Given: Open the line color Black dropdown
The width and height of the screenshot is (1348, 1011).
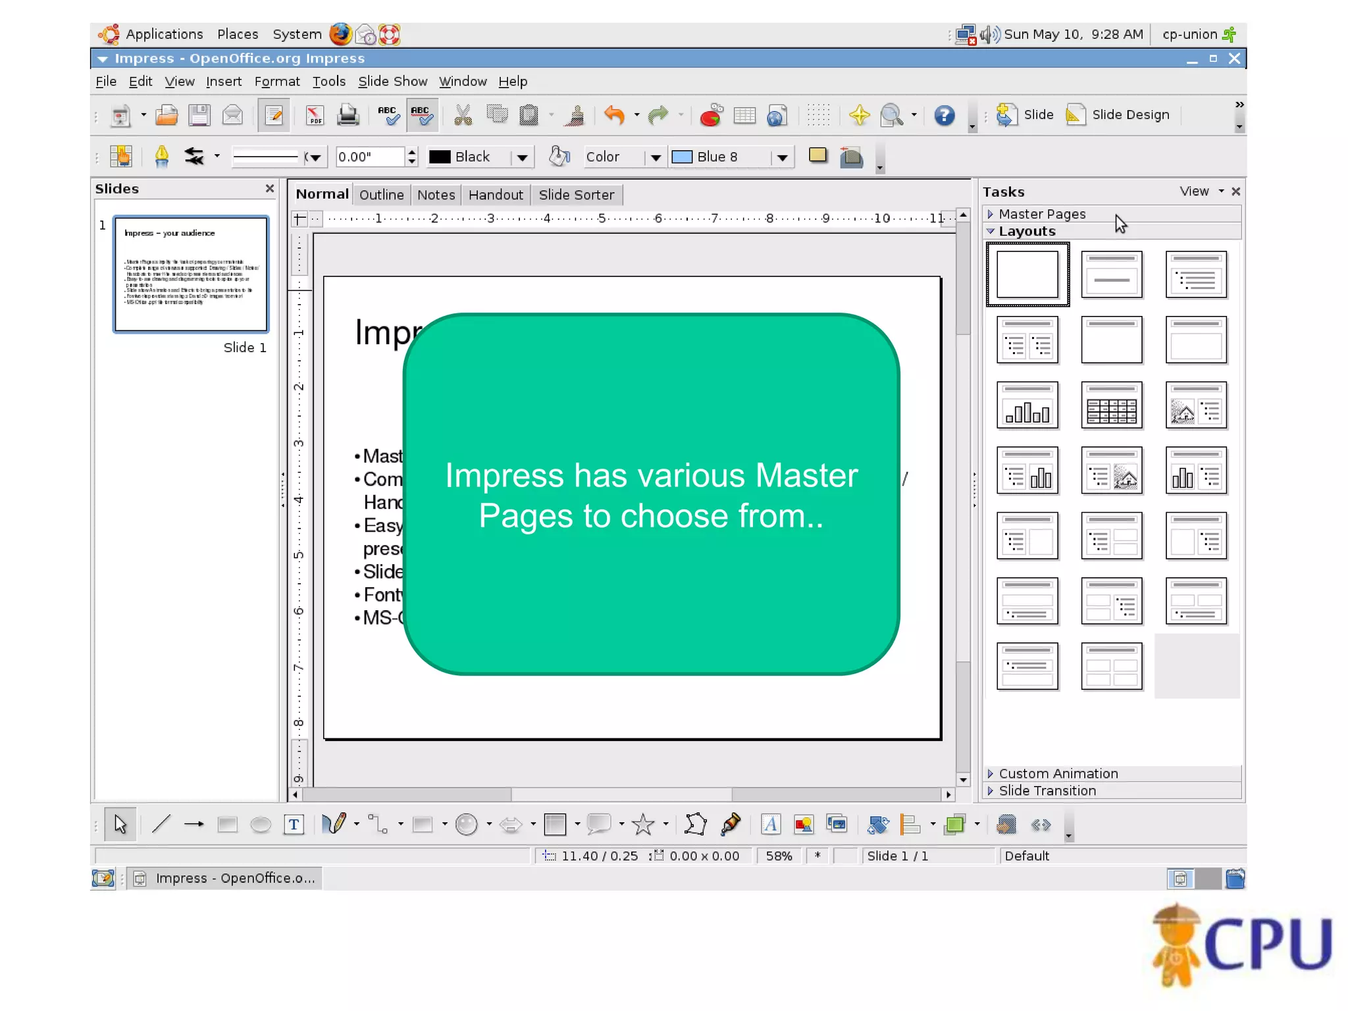Looking at the screenshot, I should 522,157.
